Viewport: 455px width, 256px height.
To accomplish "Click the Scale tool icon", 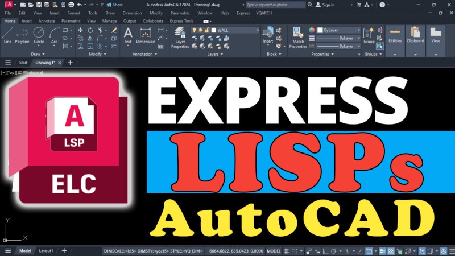I will click(90, 46).
